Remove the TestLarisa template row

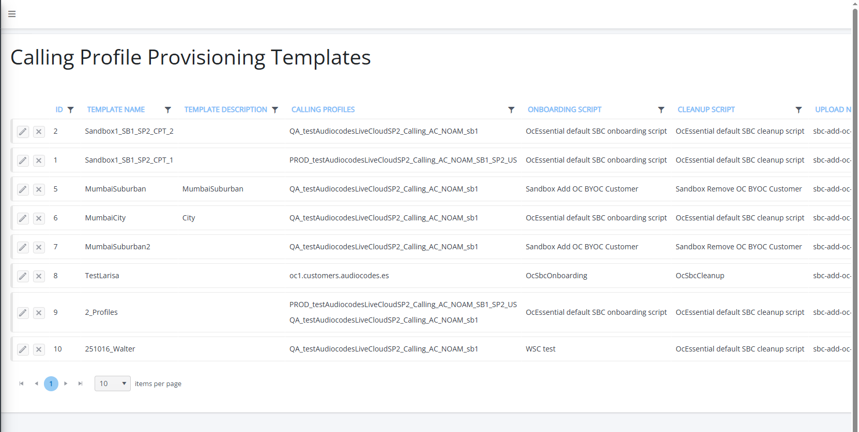click(x=39, y=276)
